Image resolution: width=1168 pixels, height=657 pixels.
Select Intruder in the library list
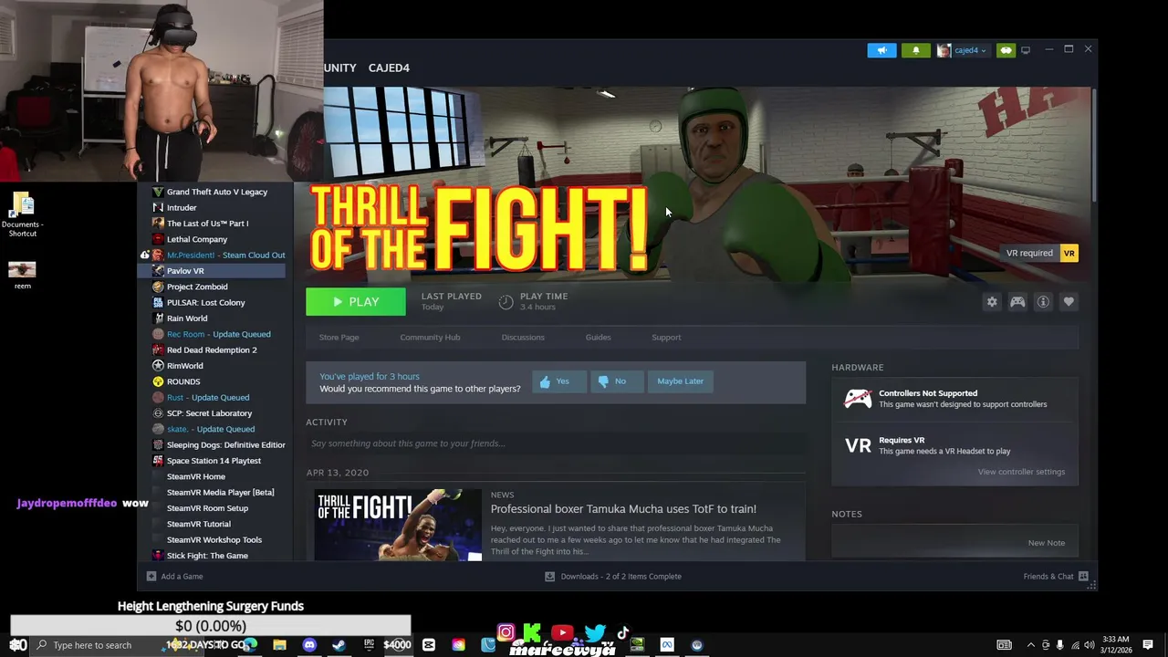point(182,208)
